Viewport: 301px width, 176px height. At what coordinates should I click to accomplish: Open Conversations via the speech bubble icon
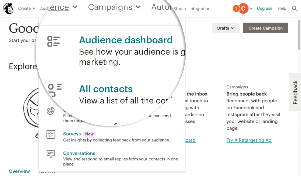click(x=51, y=153)
